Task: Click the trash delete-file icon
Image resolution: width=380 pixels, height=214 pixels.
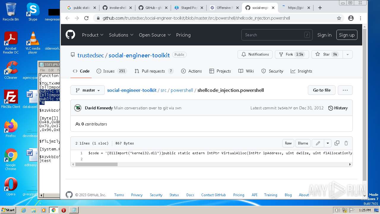Action: (346, 143)
